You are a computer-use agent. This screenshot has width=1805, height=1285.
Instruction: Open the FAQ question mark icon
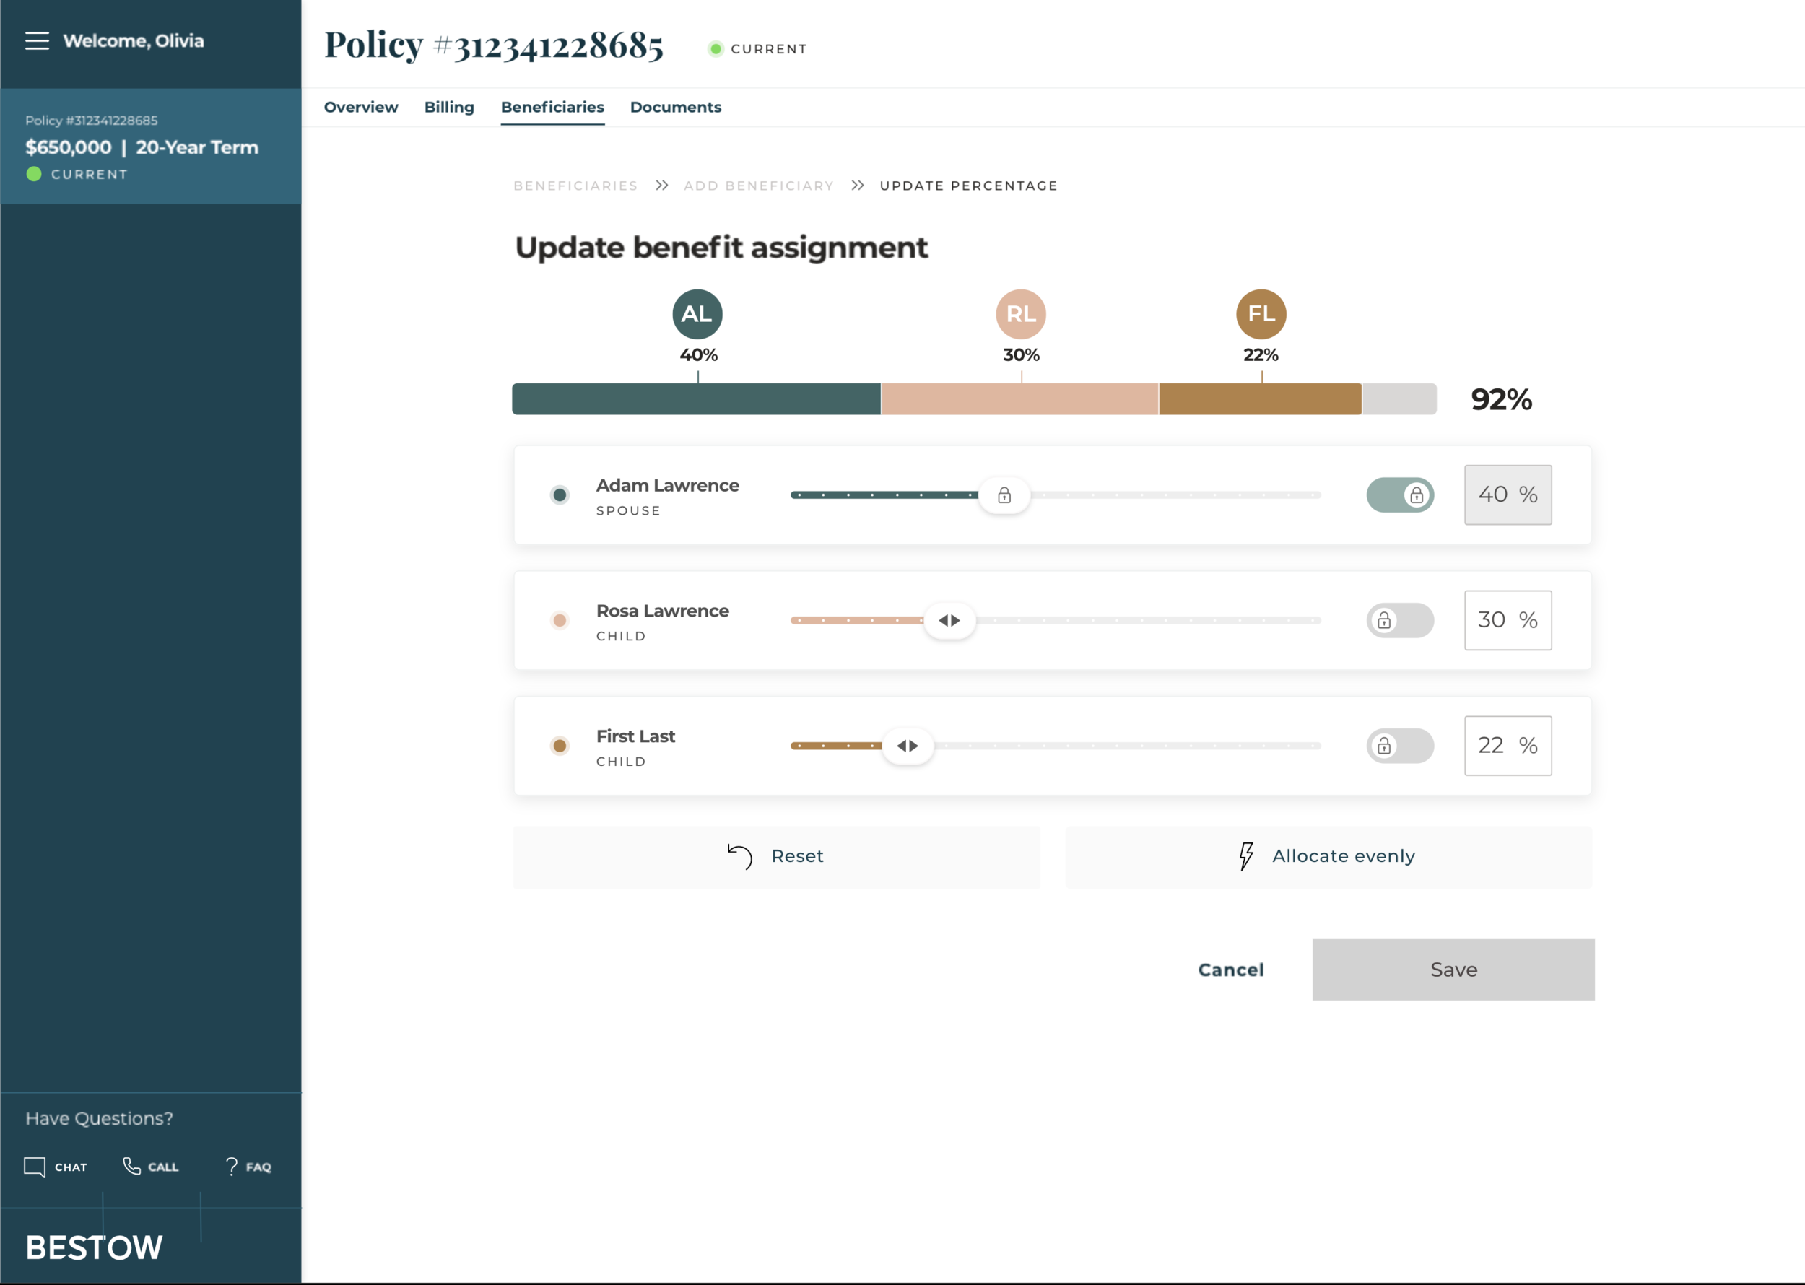[x=232, y=1167]
